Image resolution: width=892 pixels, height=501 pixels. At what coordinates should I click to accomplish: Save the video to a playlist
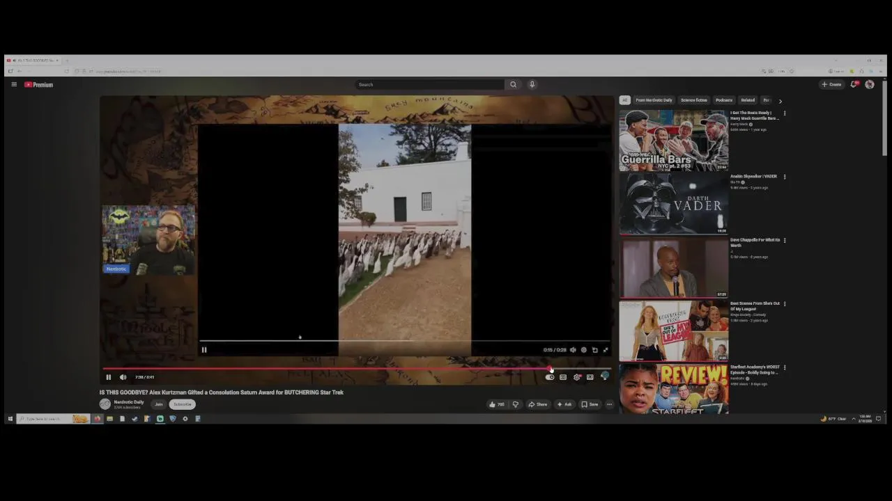[590, 404]
